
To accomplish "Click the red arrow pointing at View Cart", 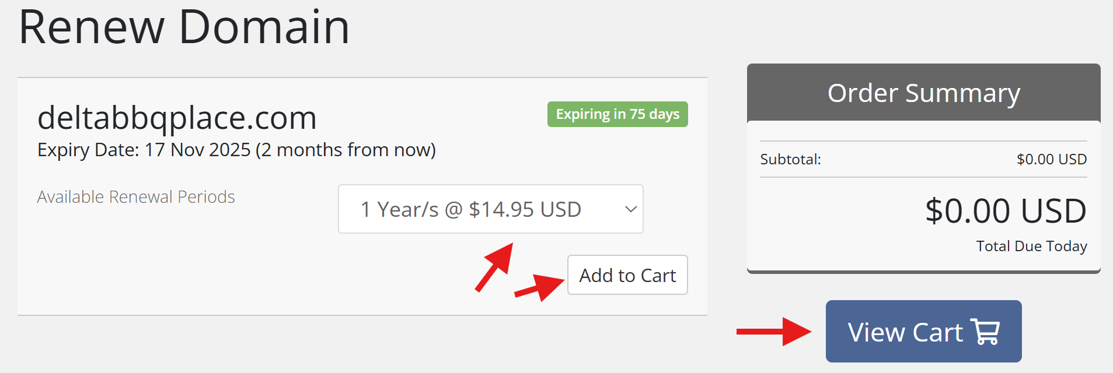I will [773, 332].
